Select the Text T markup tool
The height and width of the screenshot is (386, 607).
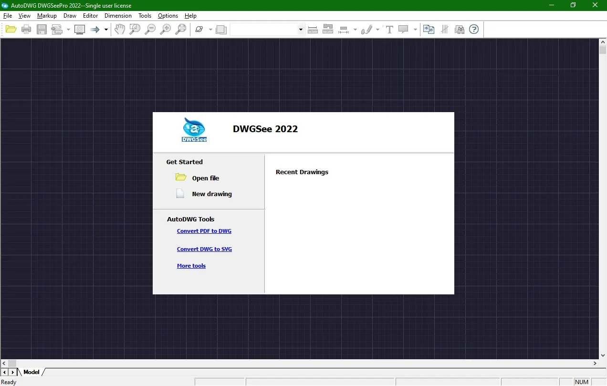389,30
